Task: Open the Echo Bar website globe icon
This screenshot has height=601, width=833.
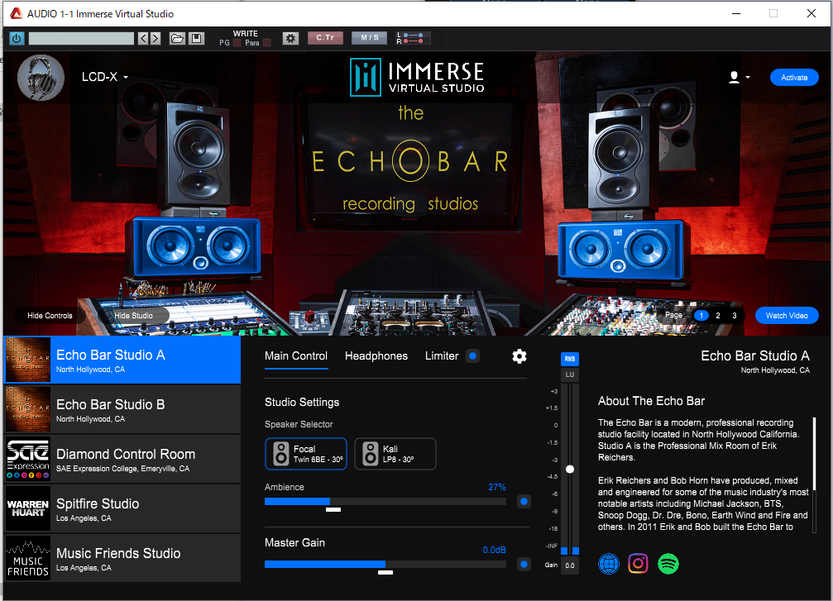Action: pos(609,563)
